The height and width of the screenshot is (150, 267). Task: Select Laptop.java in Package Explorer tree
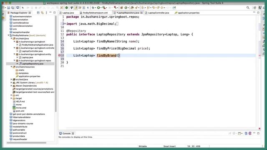coord(27,57)
